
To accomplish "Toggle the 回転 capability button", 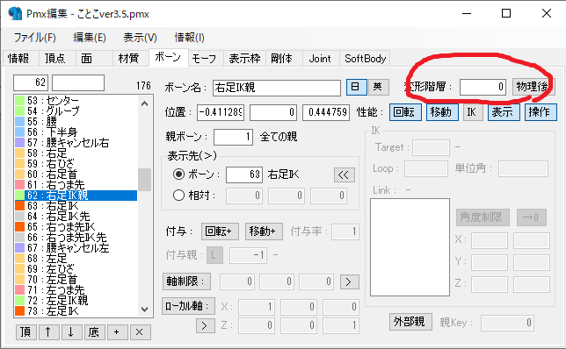I will (405, 112).
